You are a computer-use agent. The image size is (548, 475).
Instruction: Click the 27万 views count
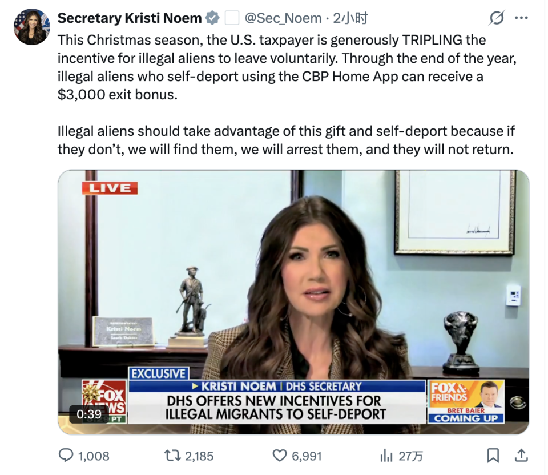click(410, 456)
